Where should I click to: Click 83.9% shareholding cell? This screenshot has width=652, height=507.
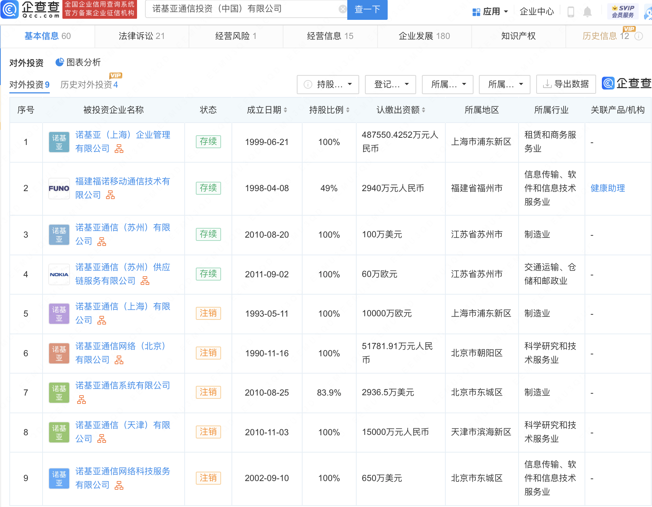coord(329,393)
